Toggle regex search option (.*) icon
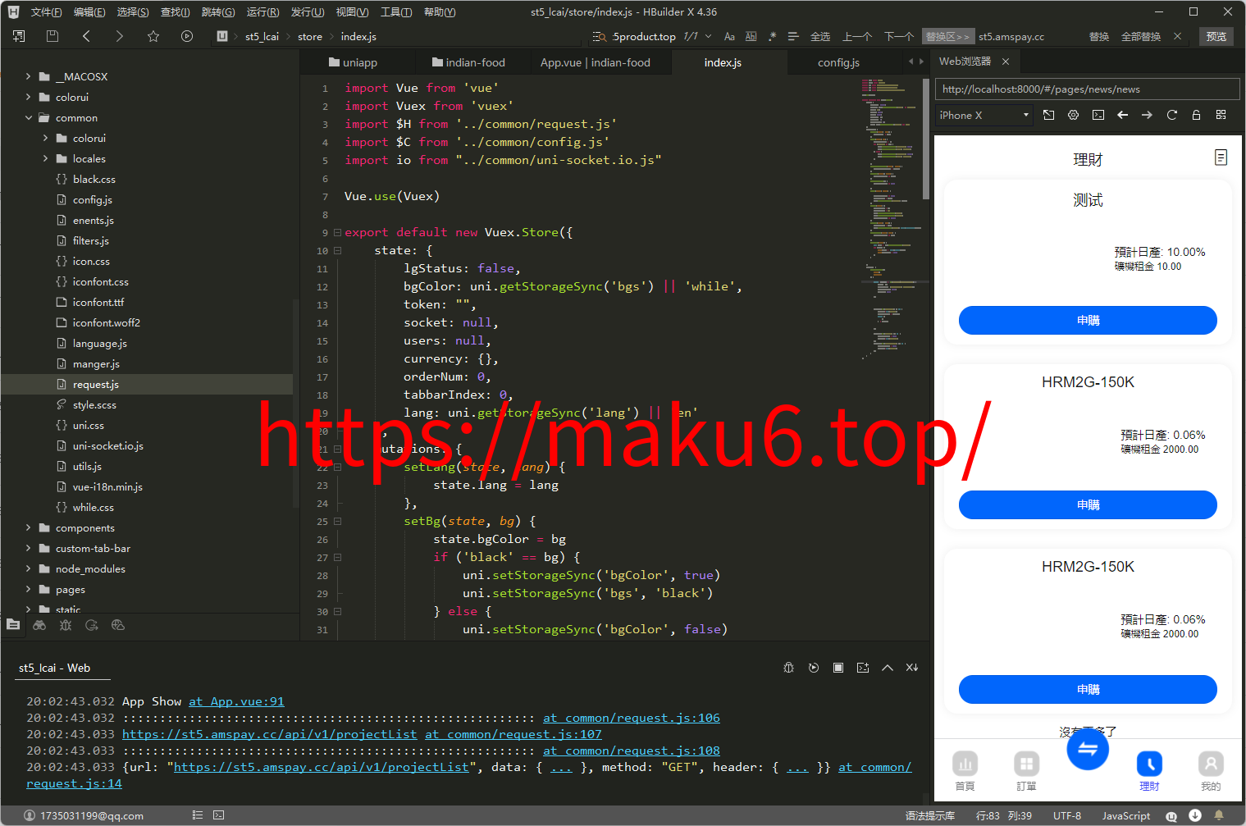Viewport: 1246px width, 826px height. point(773,37)
